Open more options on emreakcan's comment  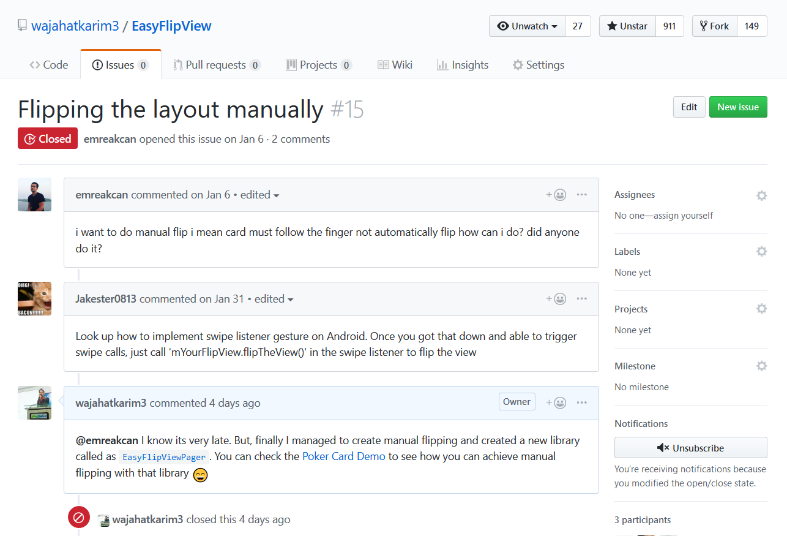[582, 195]
